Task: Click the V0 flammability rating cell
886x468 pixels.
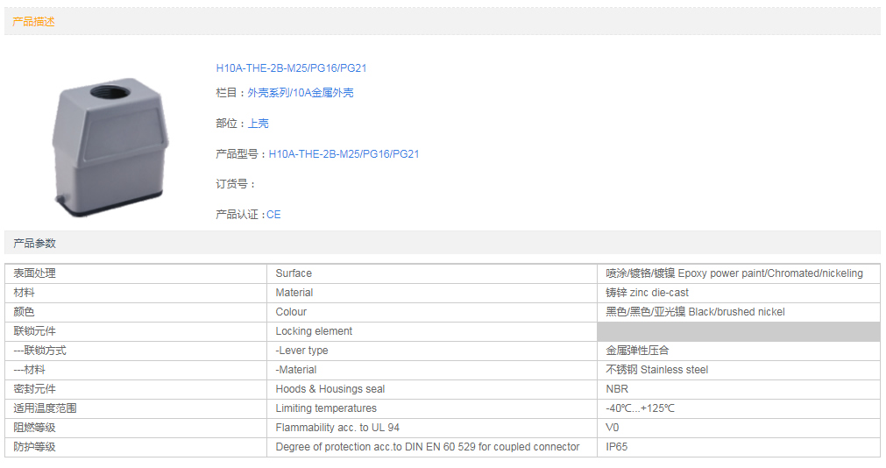Action: click(x=612, y=428)
